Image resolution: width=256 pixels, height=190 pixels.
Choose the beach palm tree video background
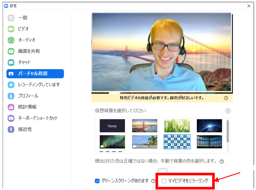point(145,142)
